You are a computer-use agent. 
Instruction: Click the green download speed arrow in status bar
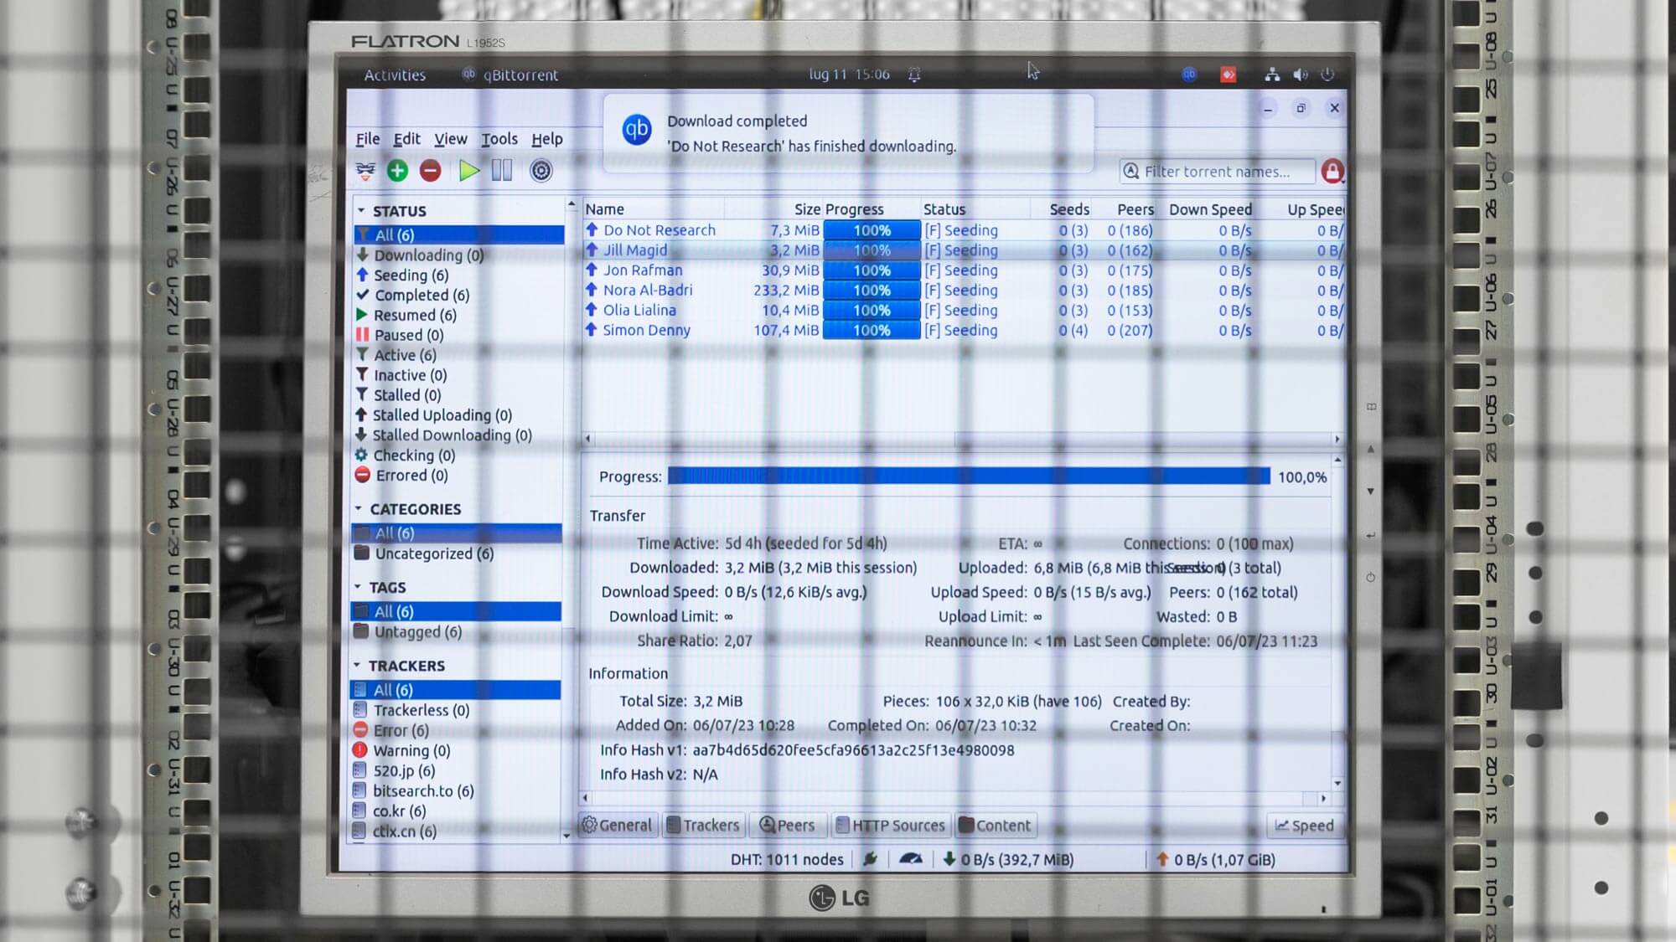point(949,859)
